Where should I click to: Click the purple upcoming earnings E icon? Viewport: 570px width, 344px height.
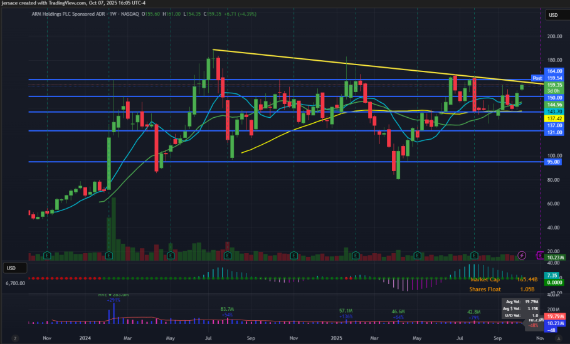coord(540,256)
